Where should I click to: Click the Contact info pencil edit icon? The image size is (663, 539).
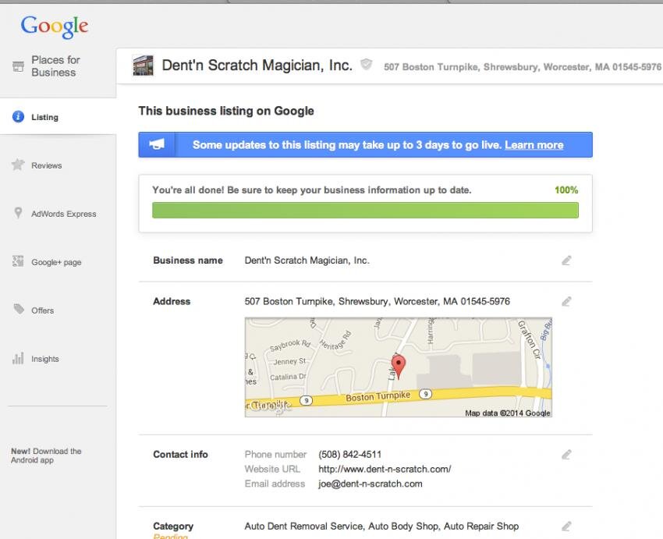566,455
